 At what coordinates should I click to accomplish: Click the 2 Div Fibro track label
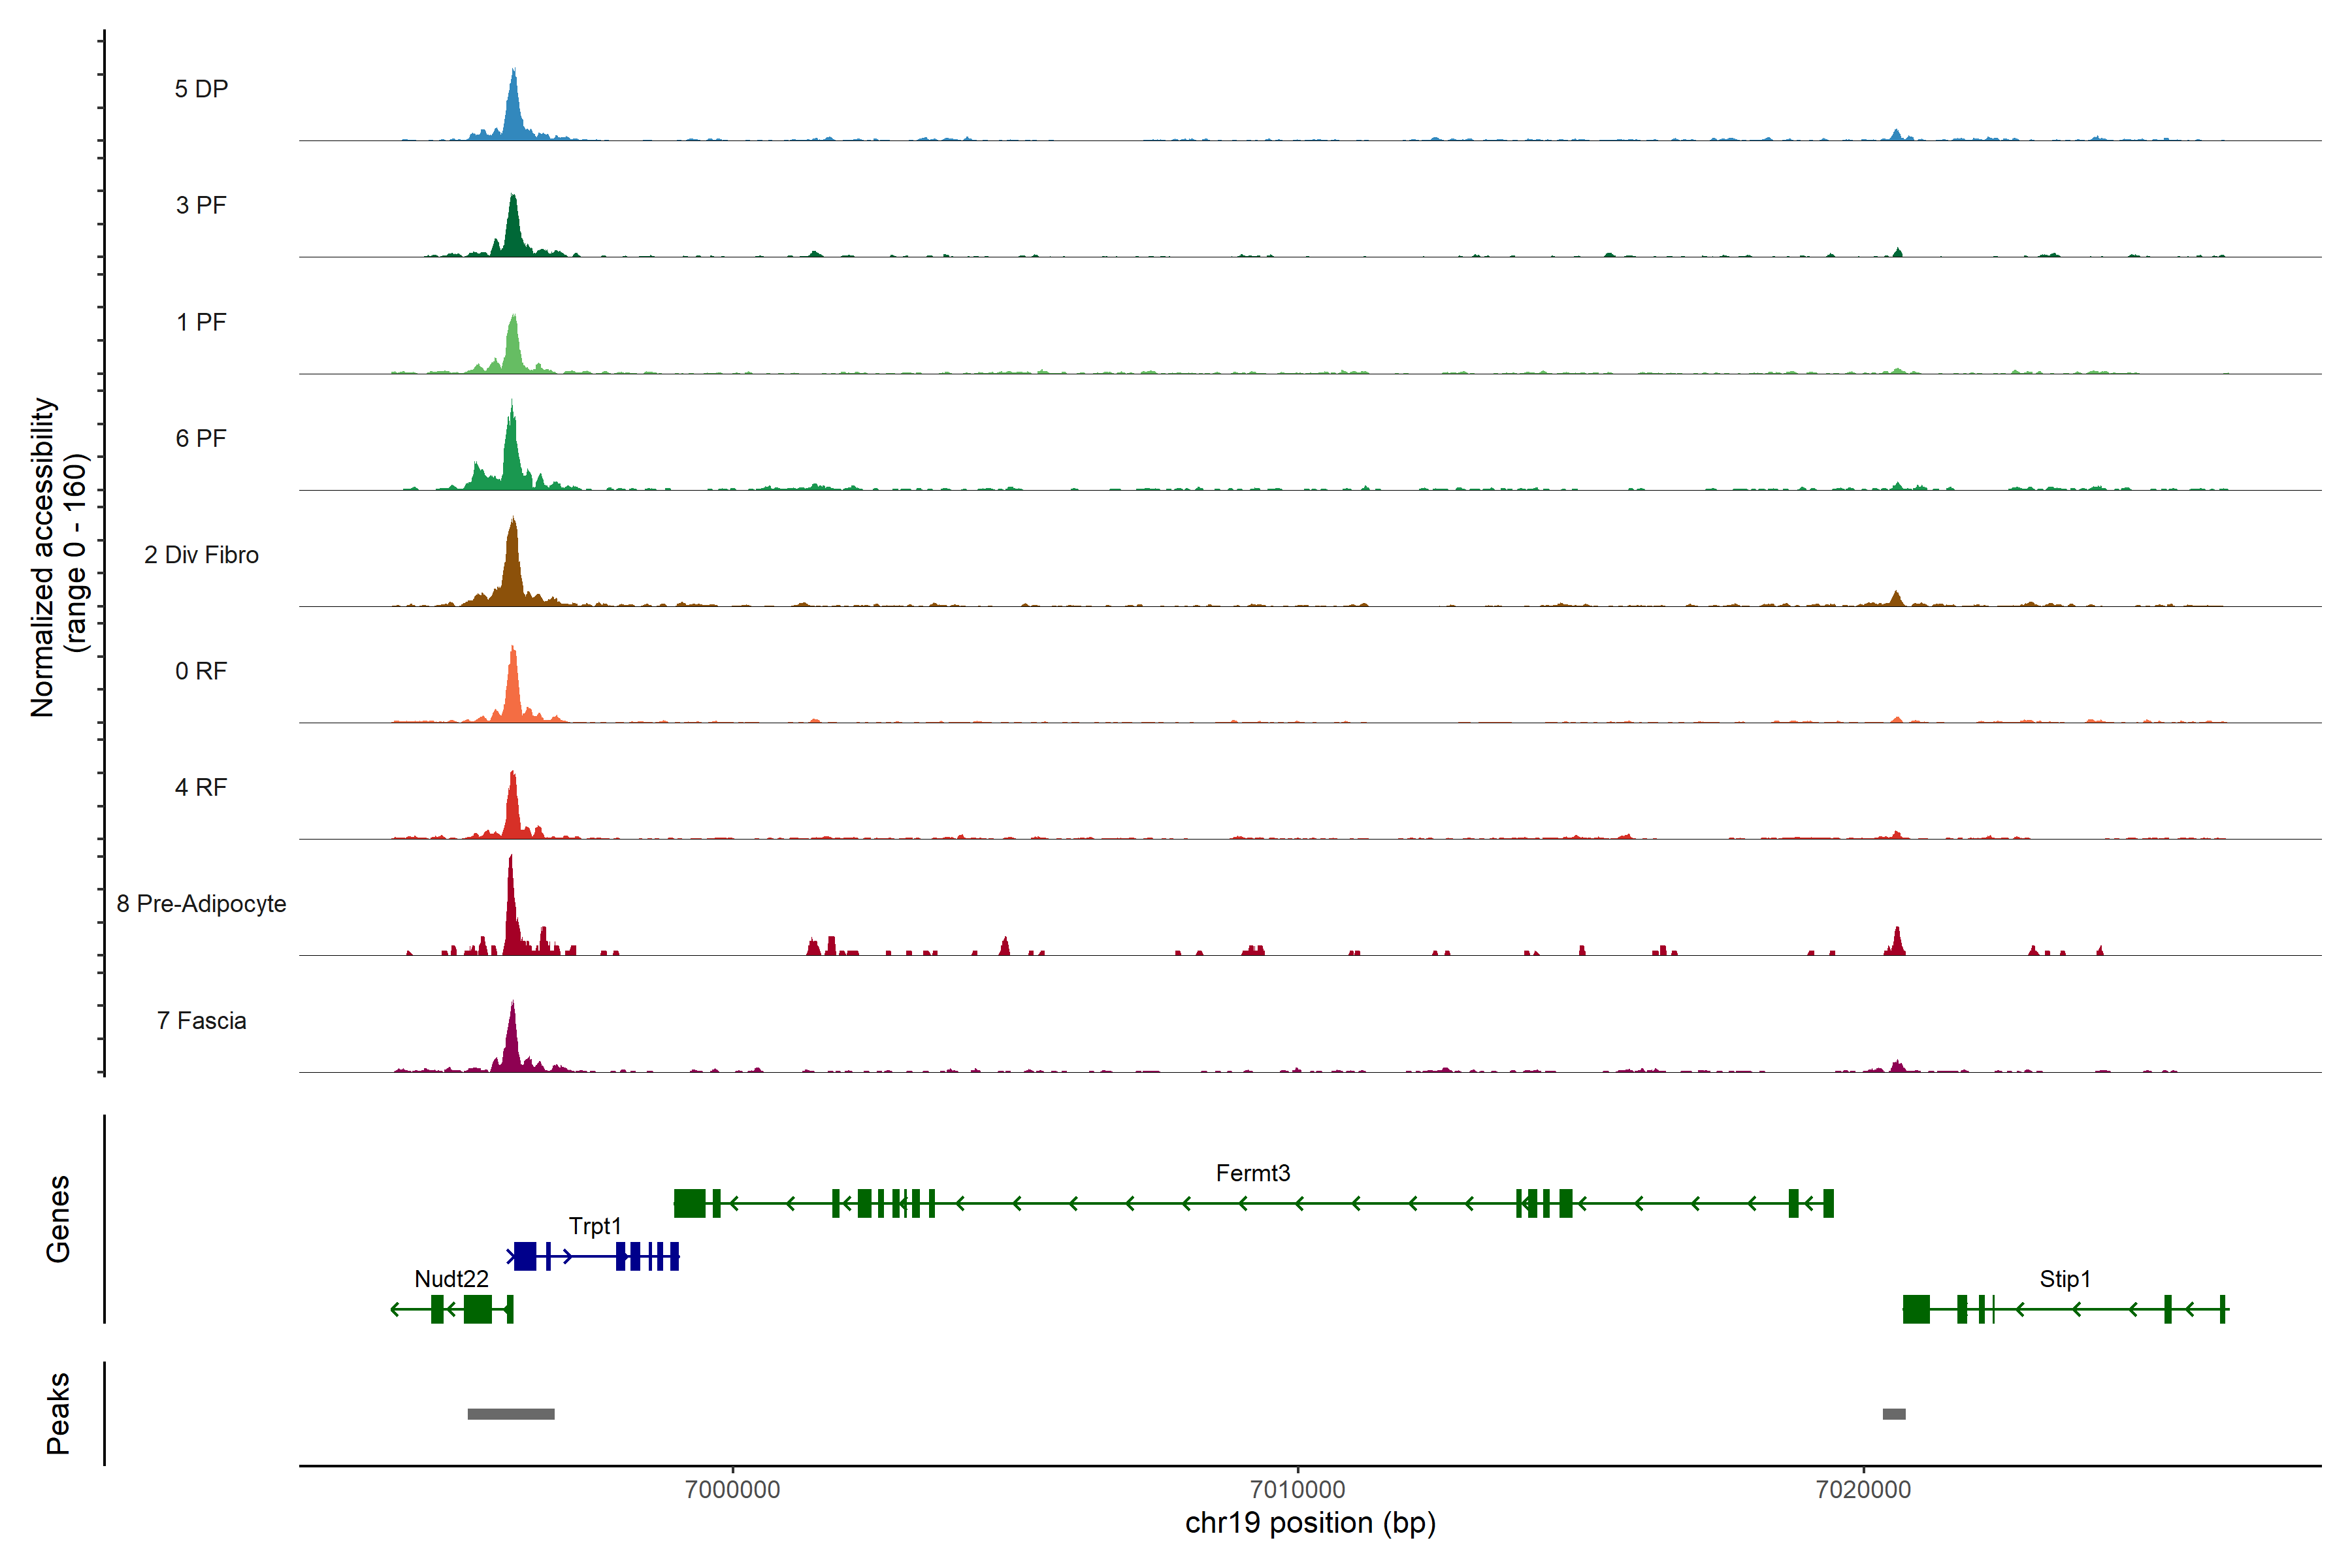(x=201, y=555)
